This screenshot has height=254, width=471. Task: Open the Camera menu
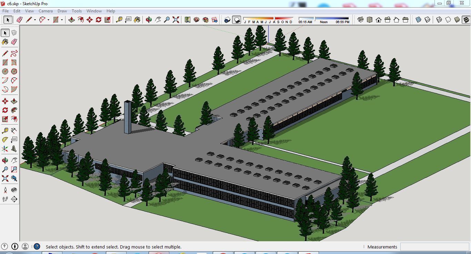[46, 11]
